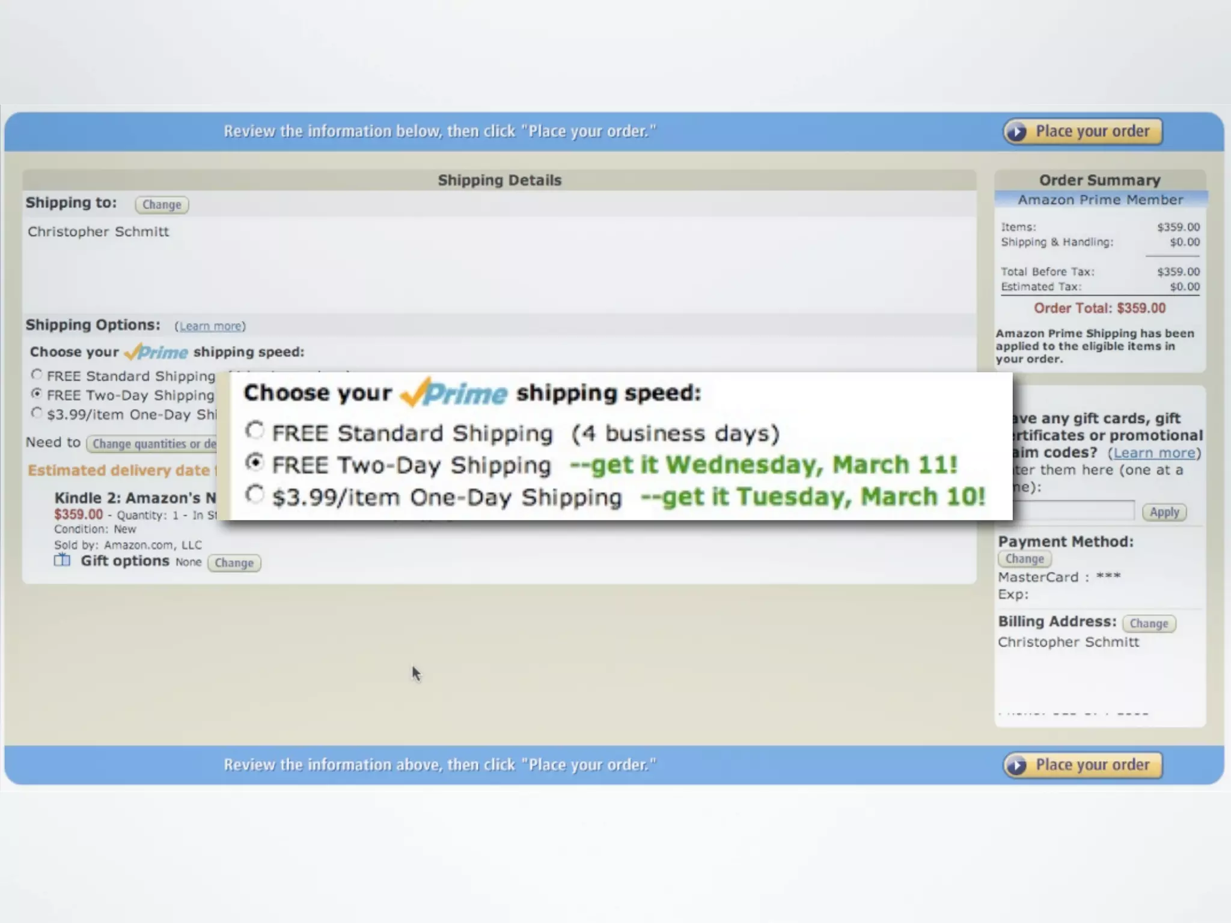
Task: Click the small Prime logo under Shipping Options
Action: point(156,352)
